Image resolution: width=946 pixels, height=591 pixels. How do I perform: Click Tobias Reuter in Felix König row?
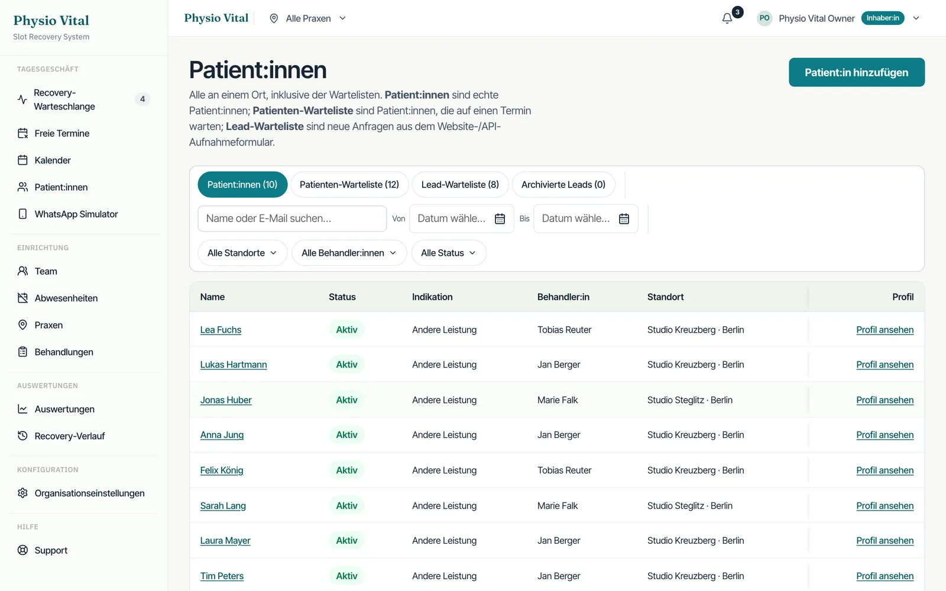pyautogui.click(x=565, y=470)
